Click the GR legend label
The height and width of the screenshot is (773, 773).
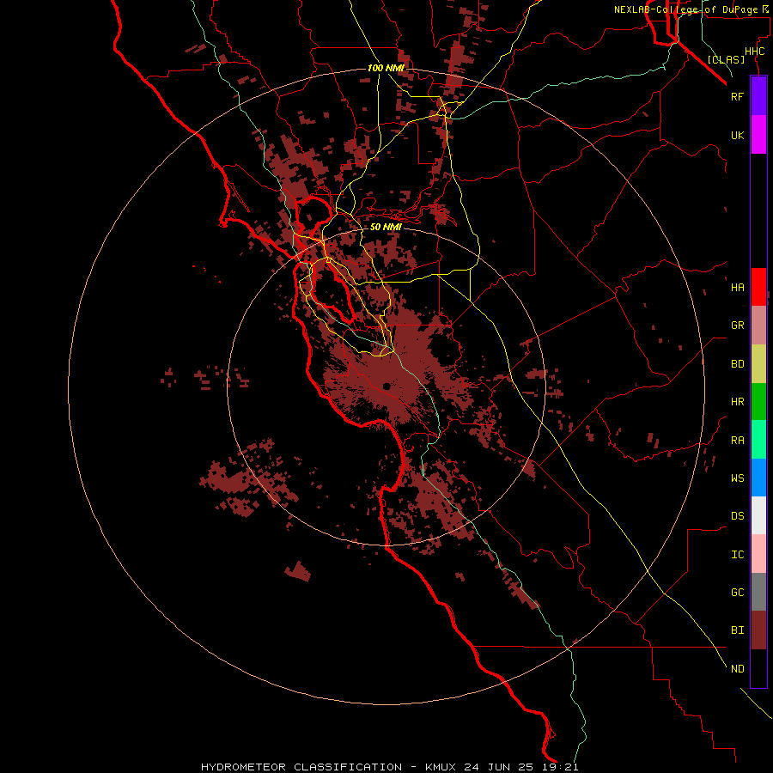click(738, 326)
